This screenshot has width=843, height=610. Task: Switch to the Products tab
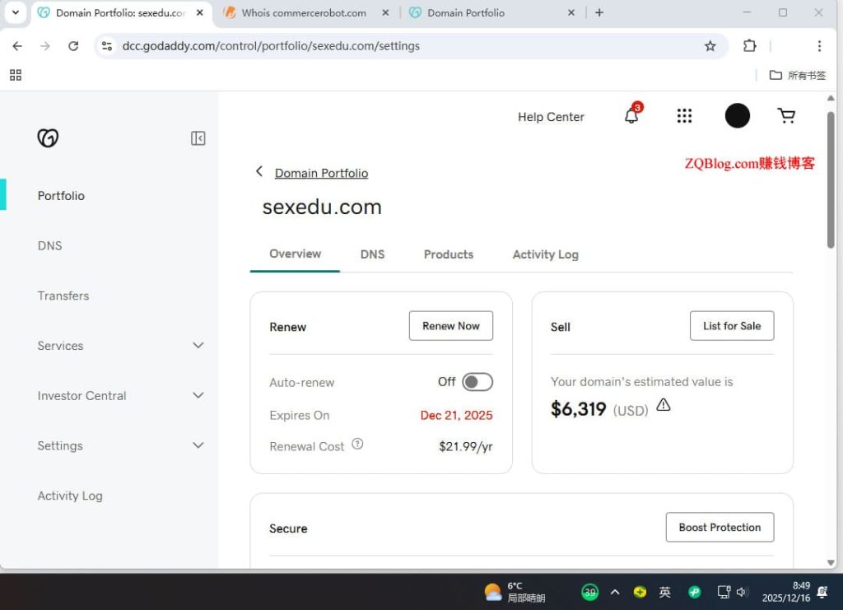pyautogui.click(x=449, y=254)
